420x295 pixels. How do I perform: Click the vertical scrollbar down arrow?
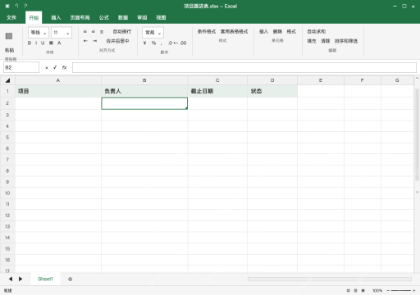click(x=417, y=192)
